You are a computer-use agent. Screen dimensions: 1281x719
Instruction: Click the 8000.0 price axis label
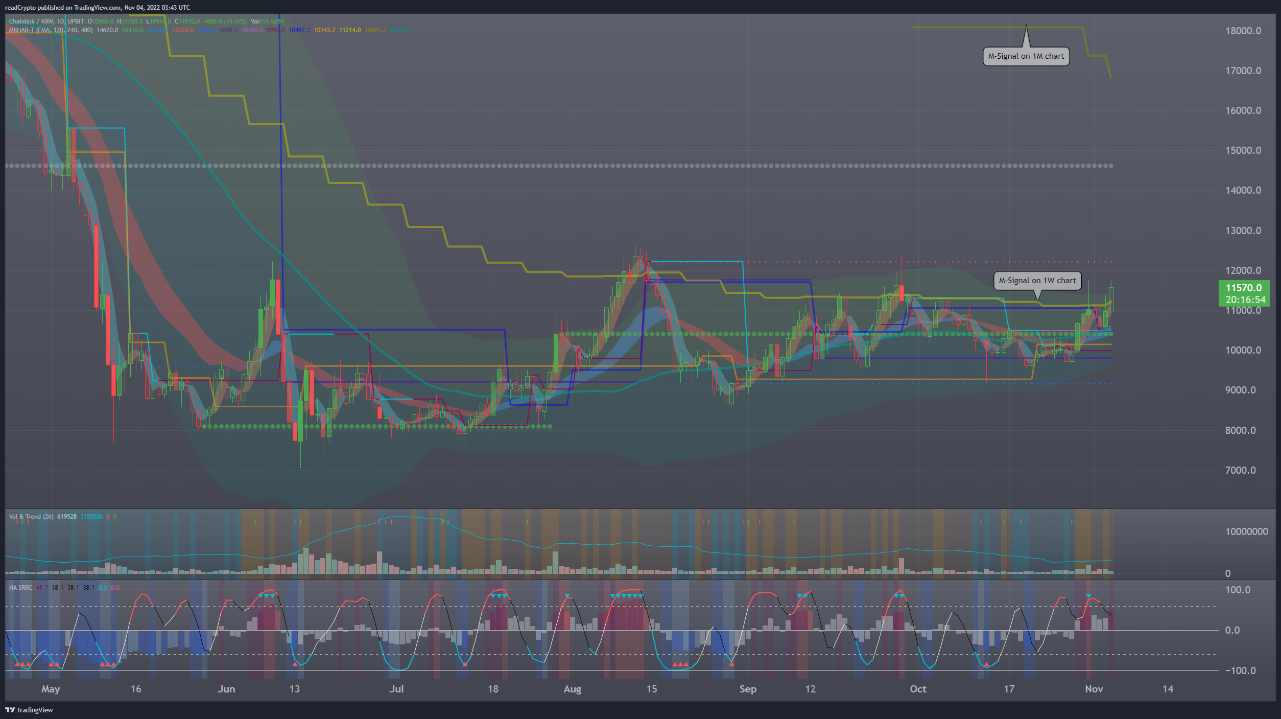click(x=1240, y=430)
